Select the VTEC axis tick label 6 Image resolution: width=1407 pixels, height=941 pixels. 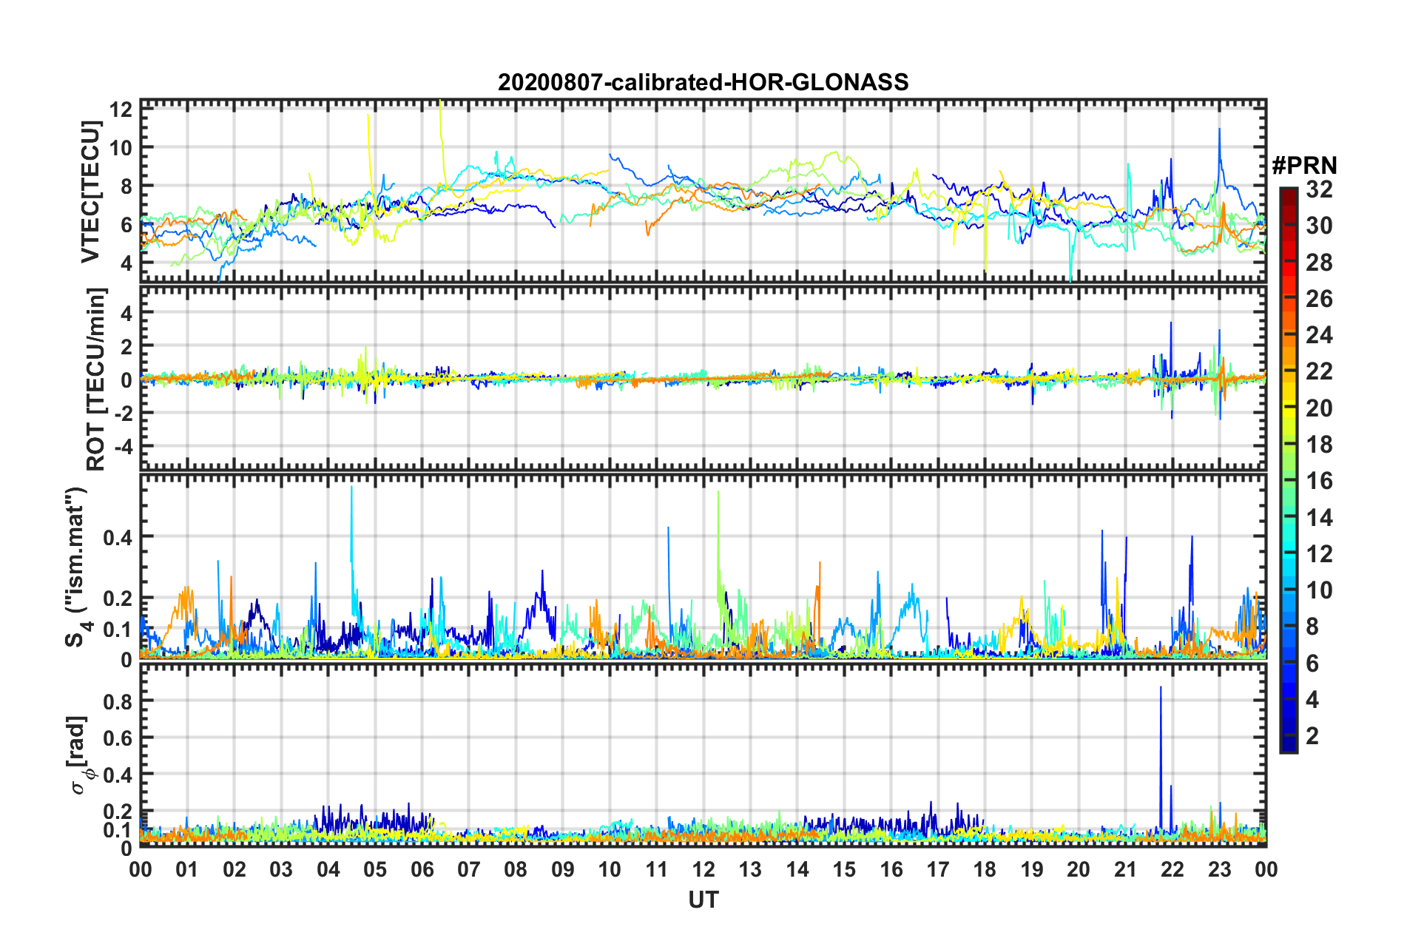click(126, 225)
